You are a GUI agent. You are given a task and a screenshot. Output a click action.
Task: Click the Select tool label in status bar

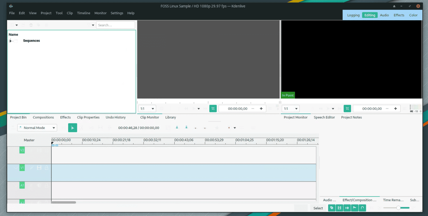pos(318,208)
